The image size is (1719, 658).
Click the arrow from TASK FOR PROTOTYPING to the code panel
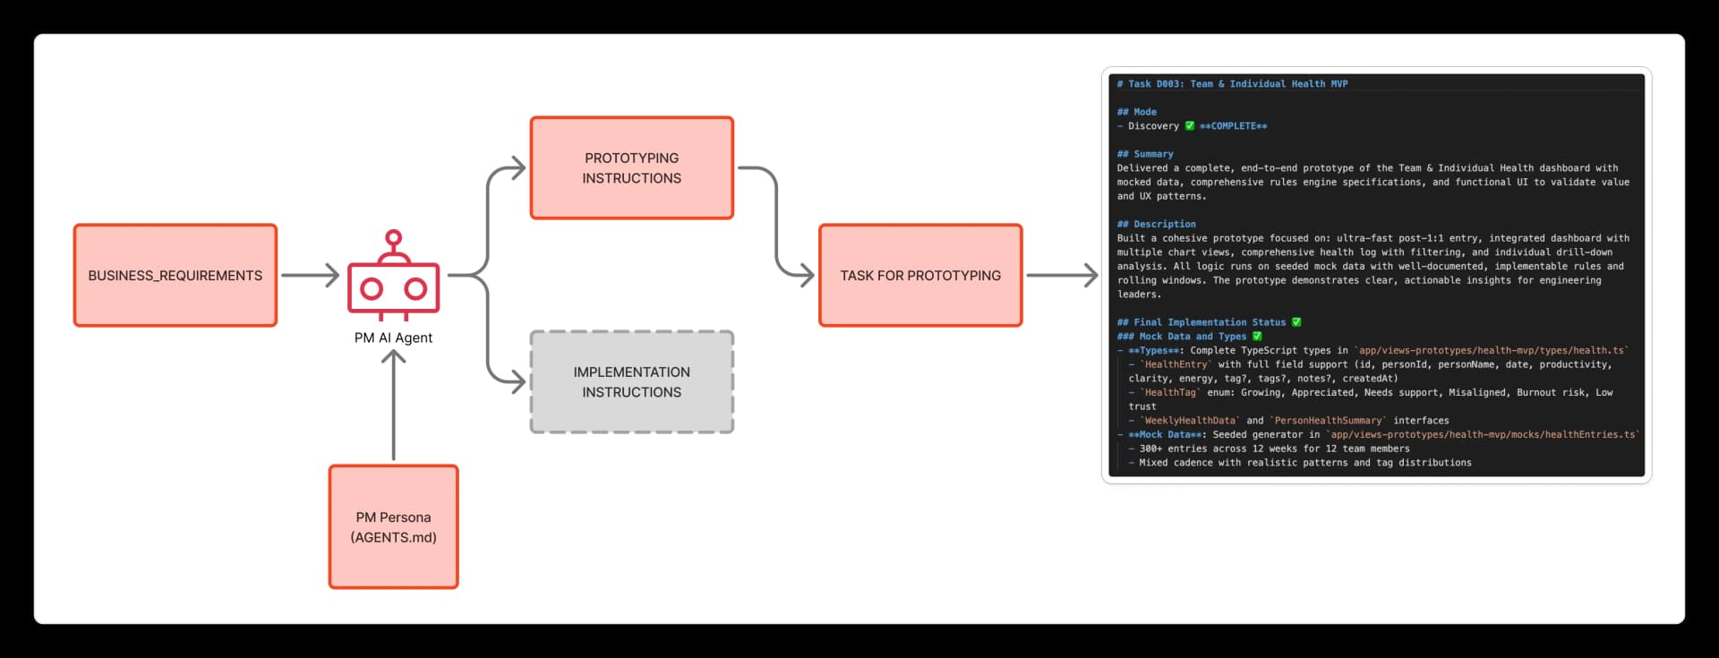1062,276
